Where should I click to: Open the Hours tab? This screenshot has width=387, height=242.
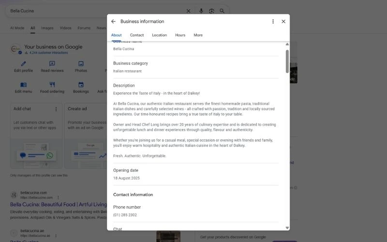180,35
